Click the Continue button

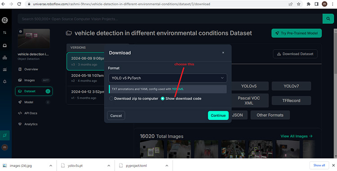(218, 116)
